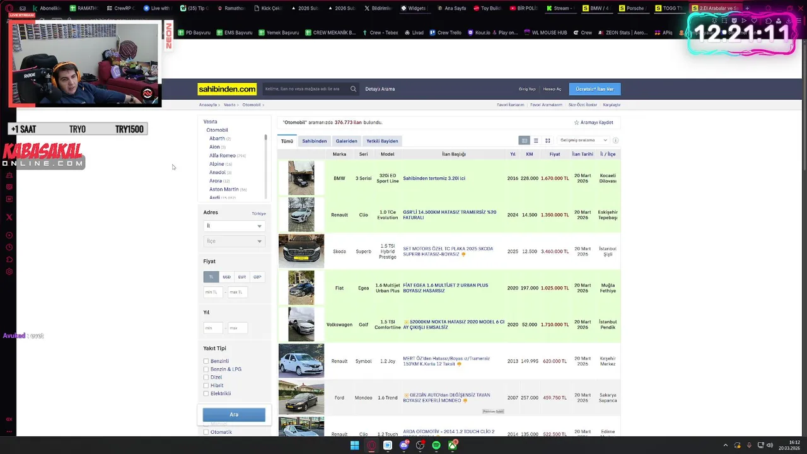Open Detaylı Arama link
The width and height of the screenshot is (807, 454).
pos(380,89)
